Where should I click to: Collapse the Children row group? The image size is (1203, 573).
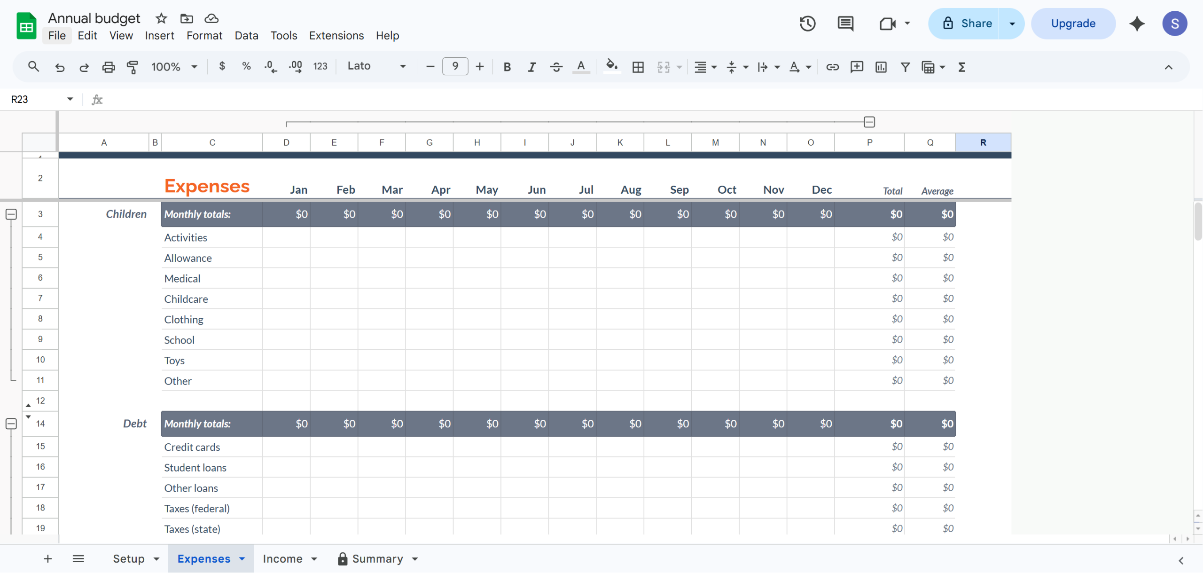[x=11, y=214]
